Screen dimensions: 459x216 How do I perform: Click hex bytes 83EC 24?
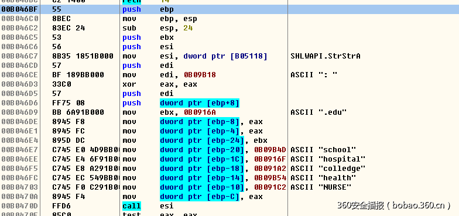click(68, 28)
